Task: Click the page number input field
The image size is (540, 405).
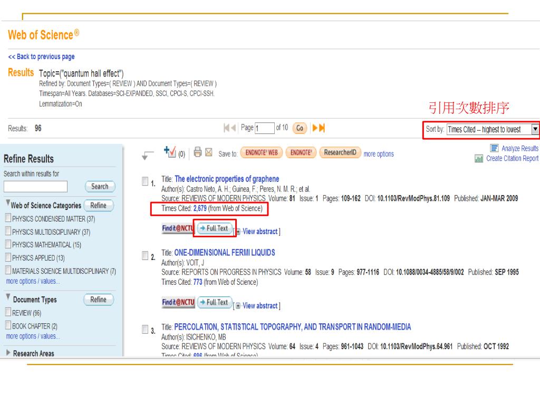Action: pos(265,129)
